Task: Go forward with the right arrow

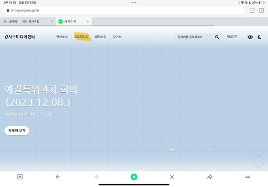Action: 96,177
